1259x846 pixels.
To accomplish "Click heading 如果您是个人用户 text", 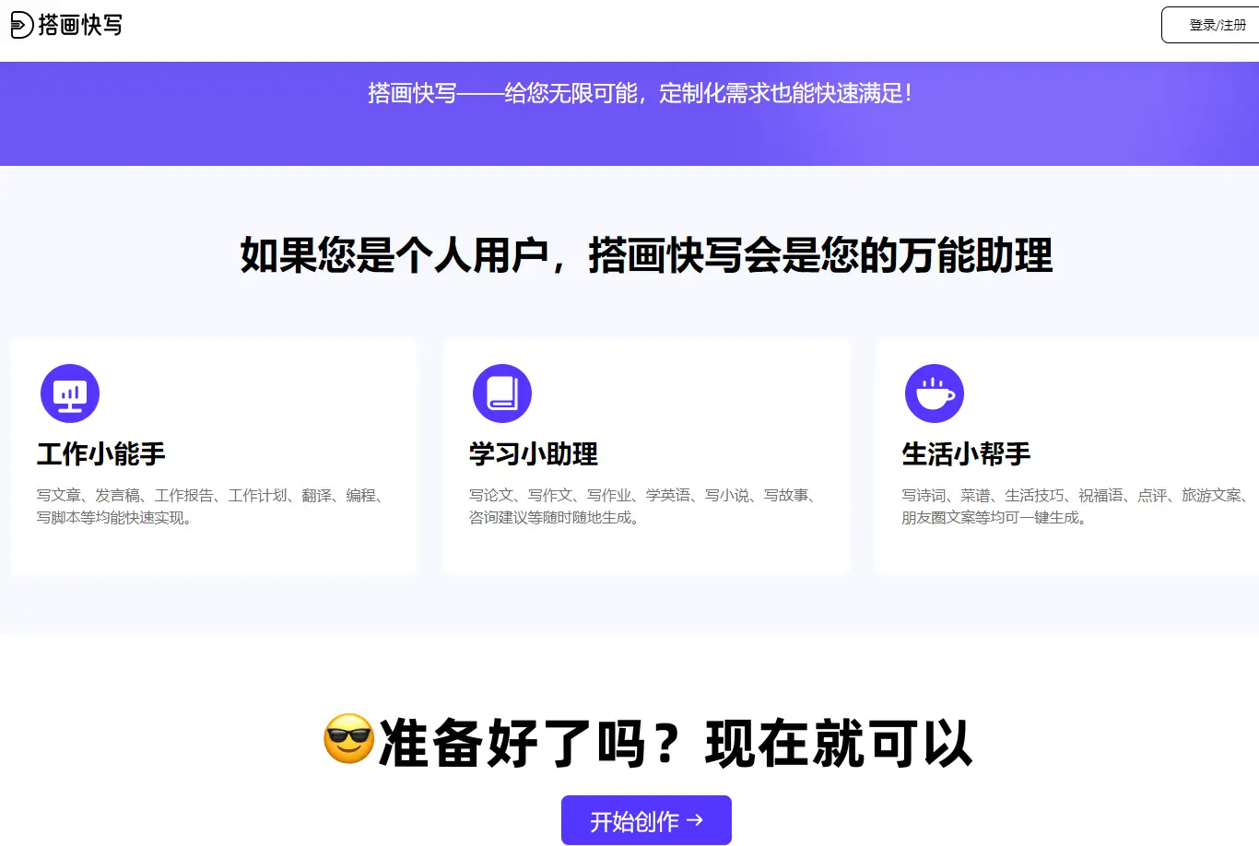I will point(645,255).
